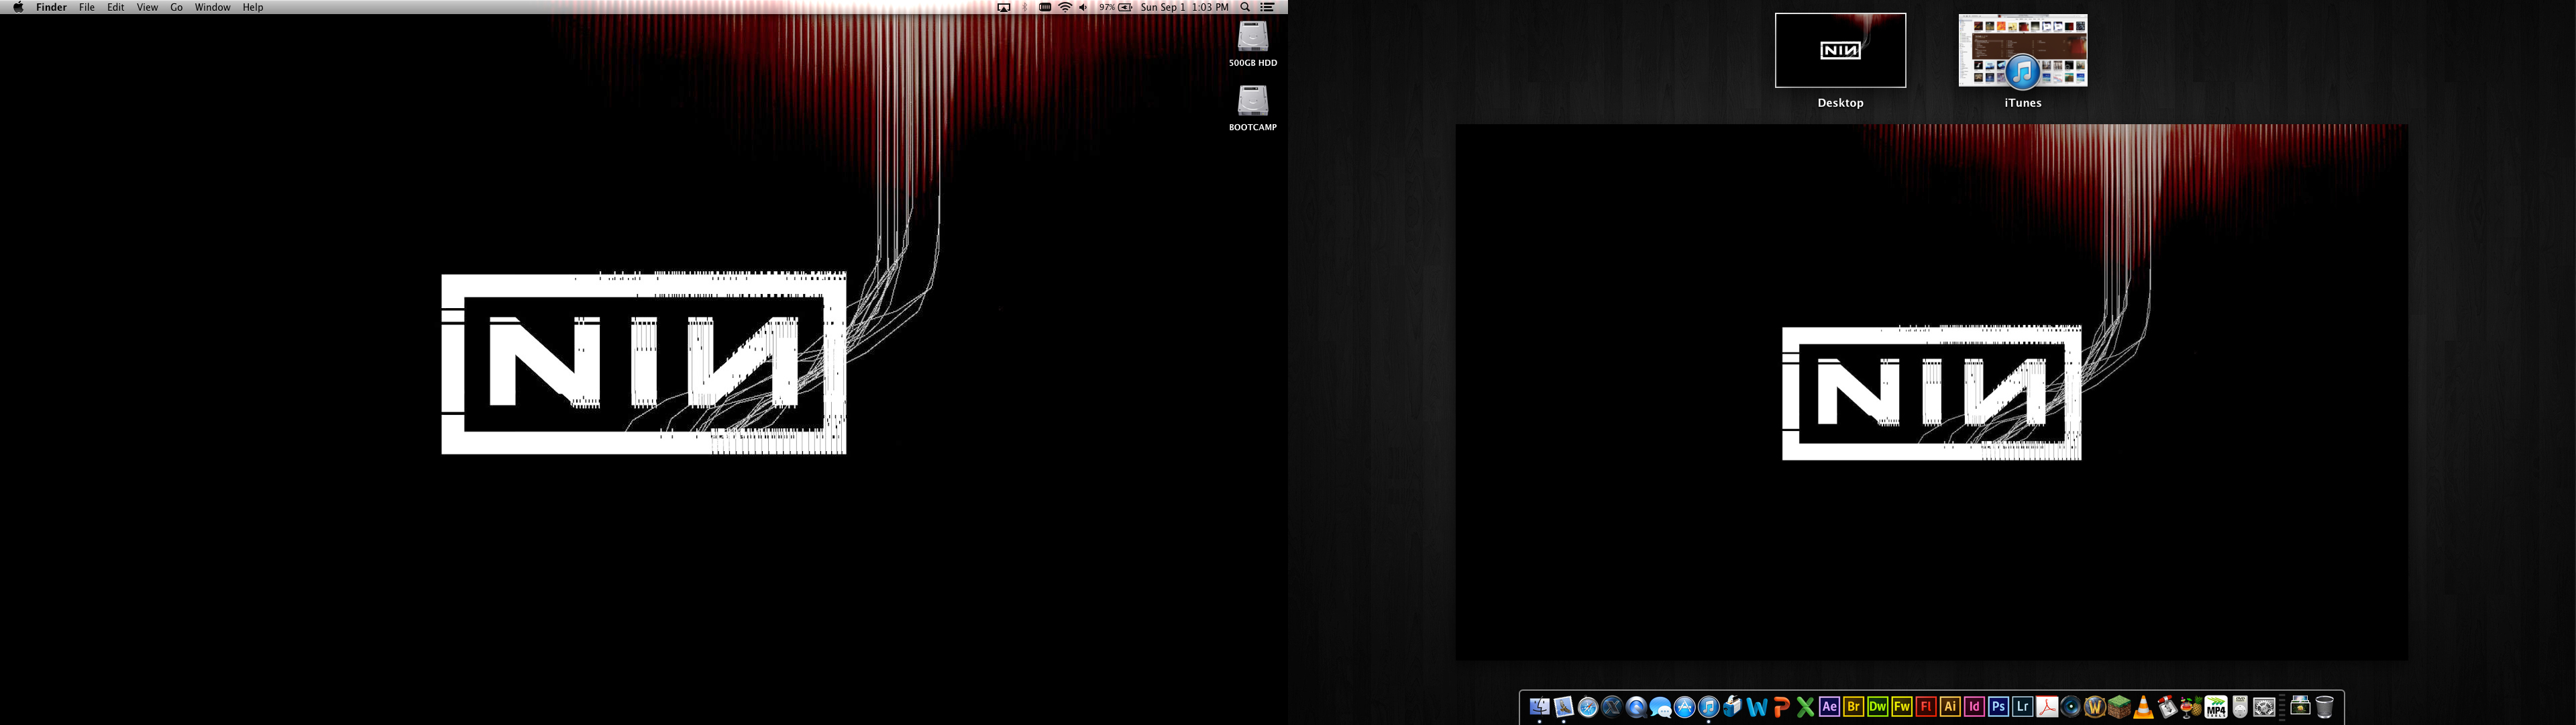Open the Help menu
The image size is (2576, 725).
pos(253,7)
